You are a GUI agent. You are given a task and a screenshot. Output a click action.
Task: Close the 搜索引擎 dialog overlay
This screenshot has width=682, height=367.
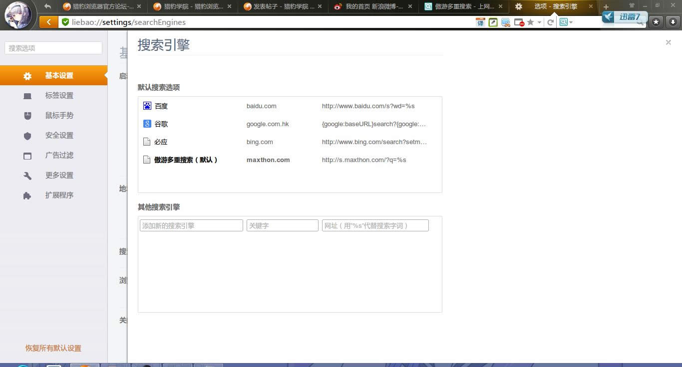(668, 42)
